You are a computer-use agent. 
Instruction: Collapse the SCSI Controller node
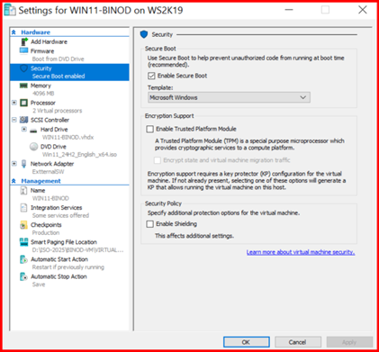[14, 120]
